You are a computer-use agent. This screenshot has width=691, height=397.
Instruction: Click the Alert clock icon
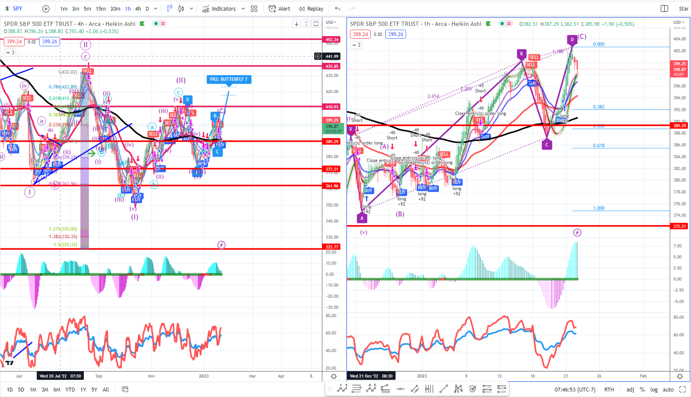pos(272,8)
